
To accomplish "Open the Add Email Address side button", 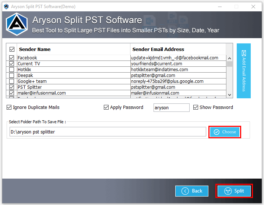I will [244, 71].
